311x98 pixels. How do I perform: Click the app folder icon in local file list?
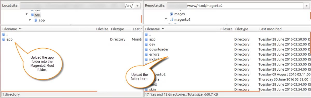tap(3, 40)
